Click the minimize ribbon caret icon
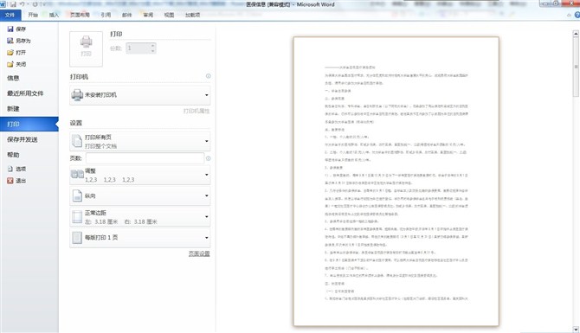Viewport: 580px width, 333px height. pos(569,16)
